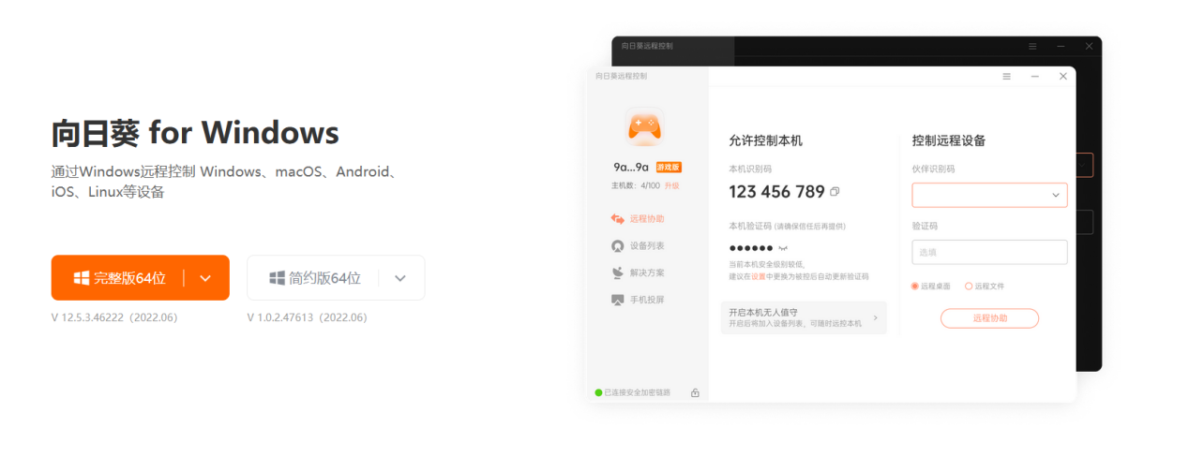Open the hamburger menu in the front window

1006,77
